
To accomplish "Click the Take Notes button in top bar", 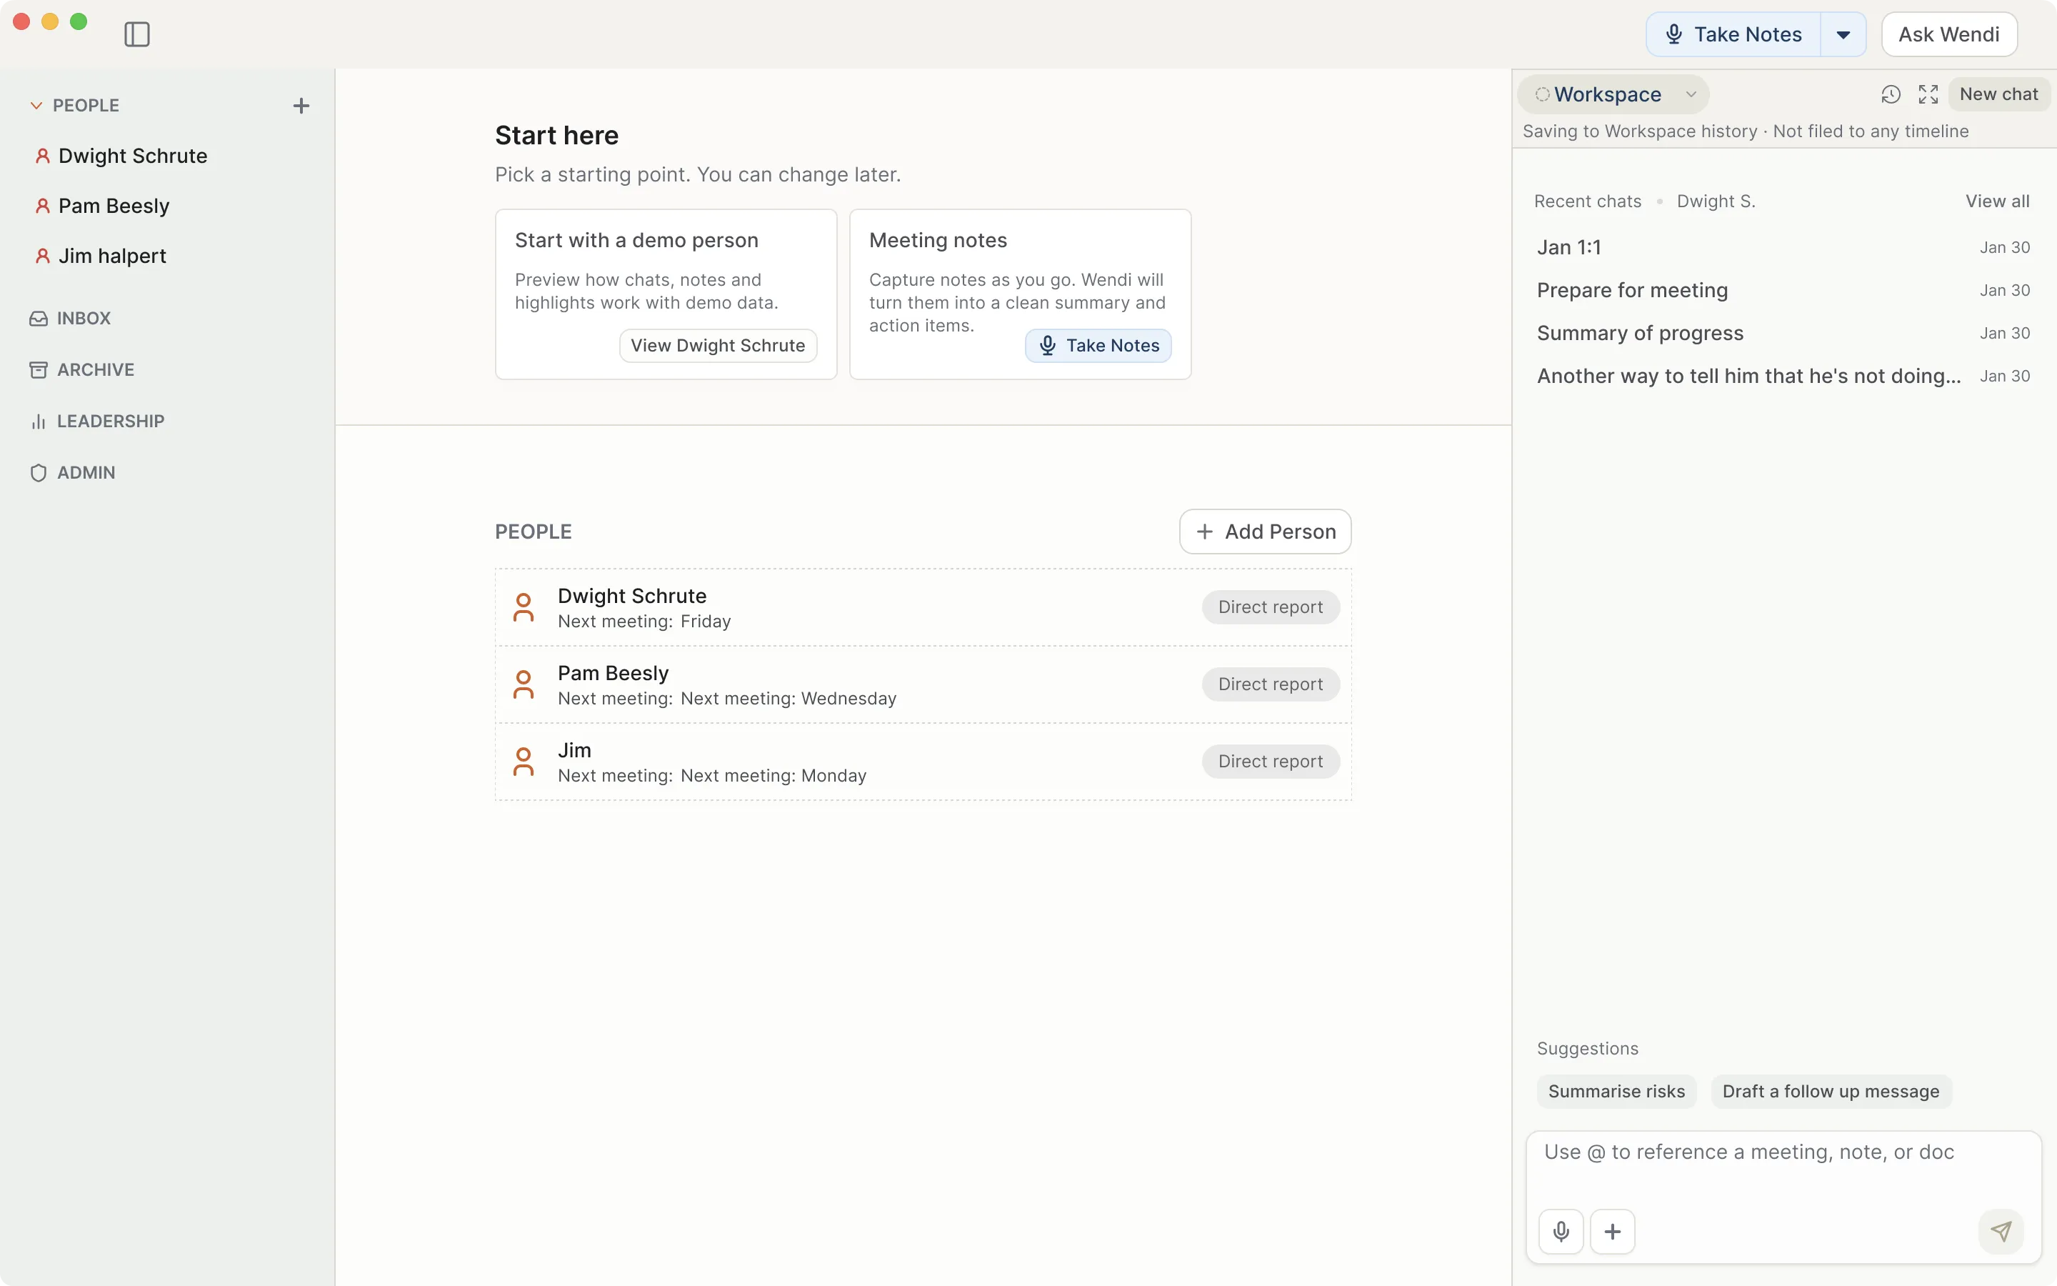I will pos(1733,34).
